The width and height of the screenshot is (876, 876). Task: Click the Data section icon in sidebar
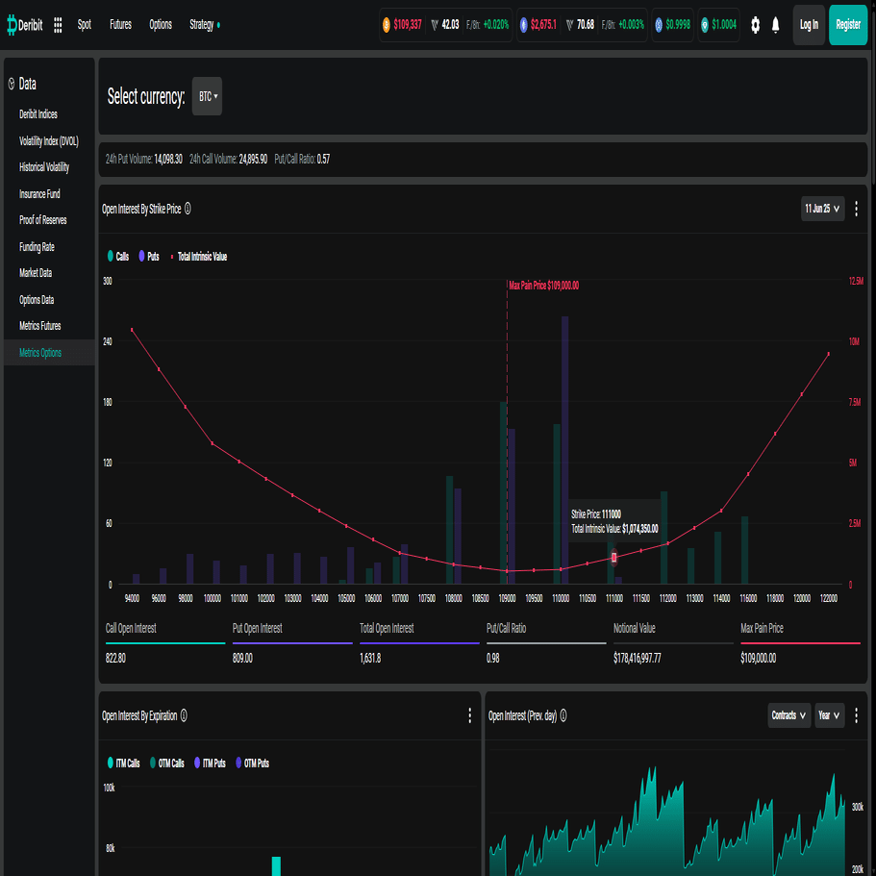coord(12,85)
